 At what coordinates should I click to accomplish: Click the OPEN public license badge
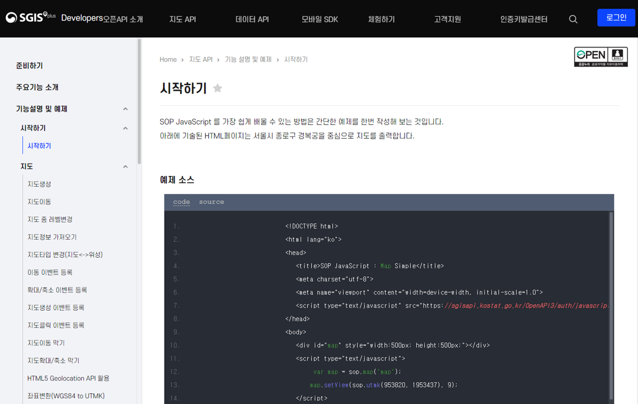tap(601, 56)
